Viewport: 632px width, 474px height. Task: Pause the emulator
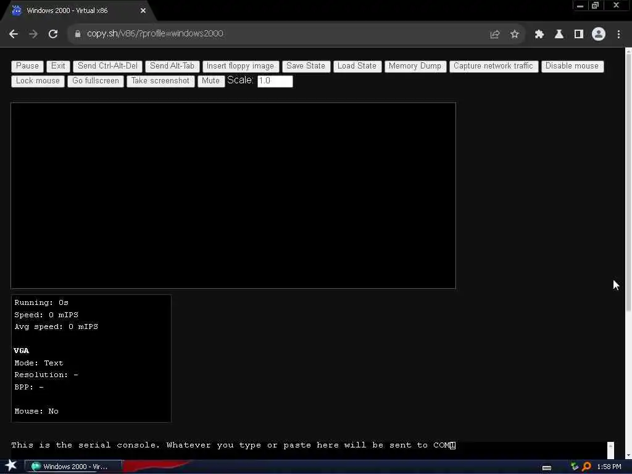coord(27,66)
